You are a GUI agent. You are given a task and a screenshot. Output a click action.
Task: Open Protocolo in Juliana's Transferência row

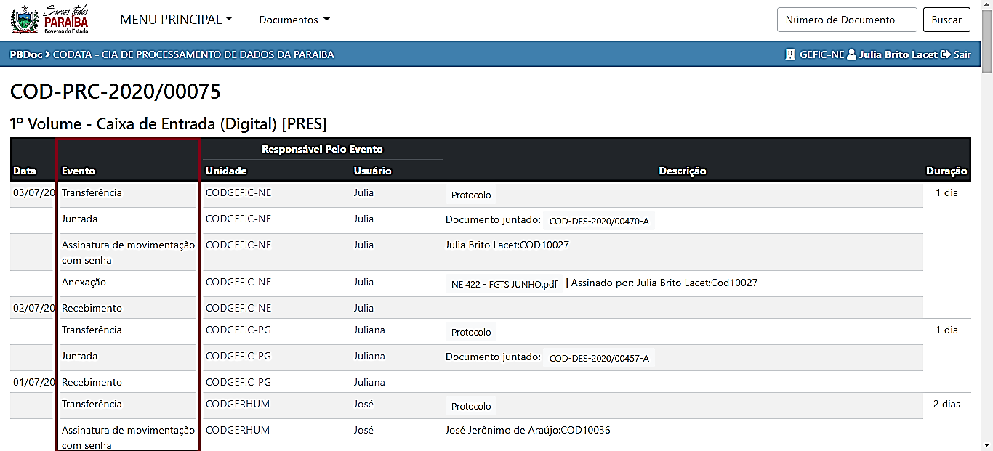click(x=471, y=332)
